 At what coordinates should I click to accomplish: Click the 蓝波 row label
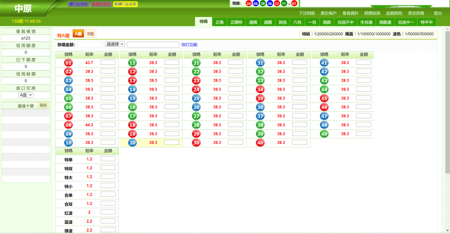point(68,222)
